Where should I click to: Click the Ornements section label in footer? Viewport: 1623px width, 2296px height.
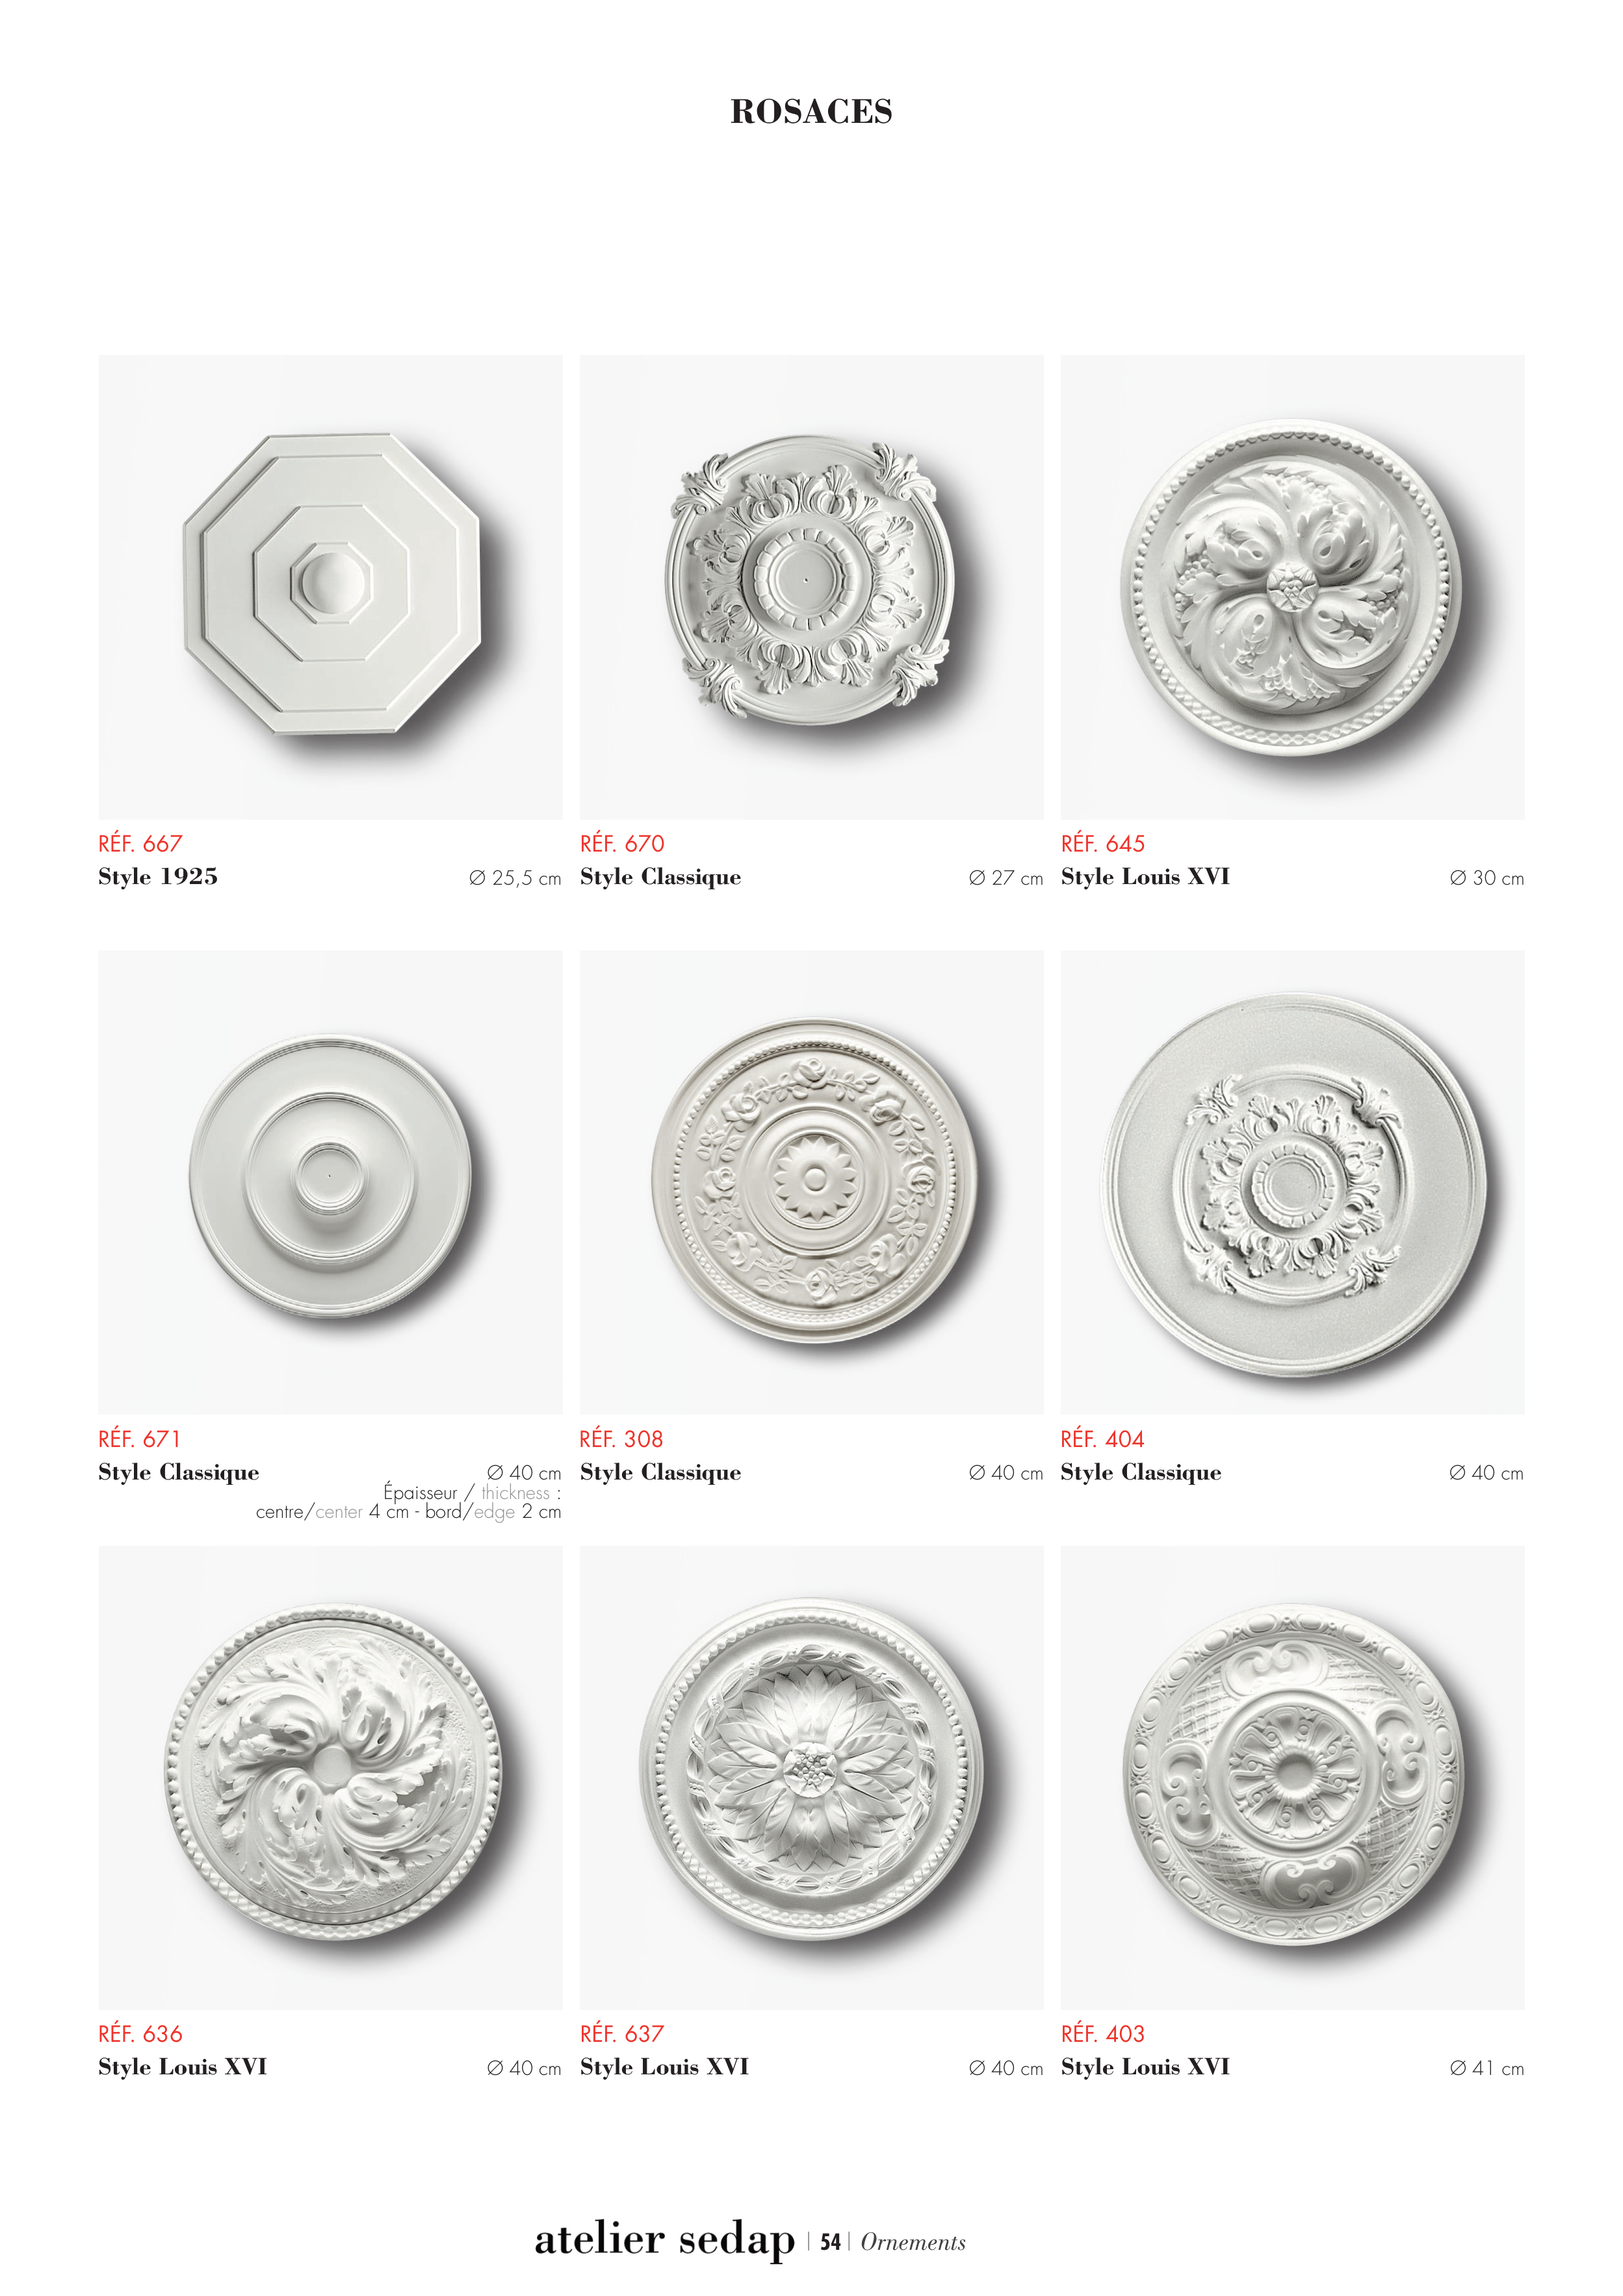(913, 2243)
